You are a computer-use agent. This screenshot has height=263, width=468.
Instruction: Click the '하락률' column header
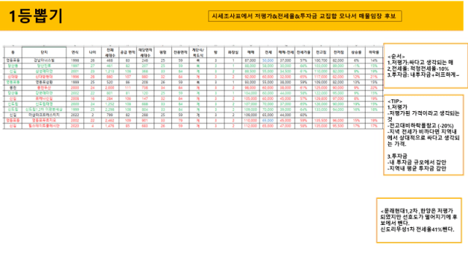click(374, 52)
